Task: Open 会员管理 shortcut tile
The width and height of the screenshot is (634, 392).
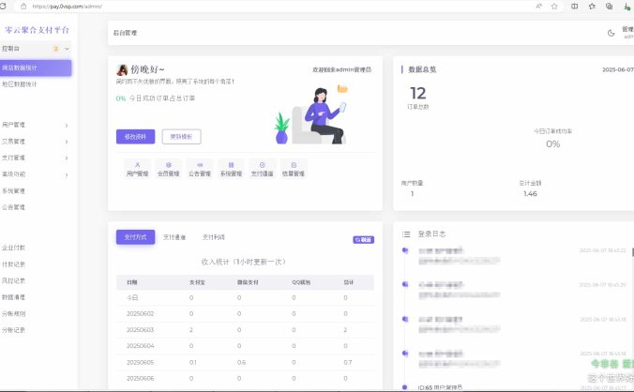Action: coord(169,169)
